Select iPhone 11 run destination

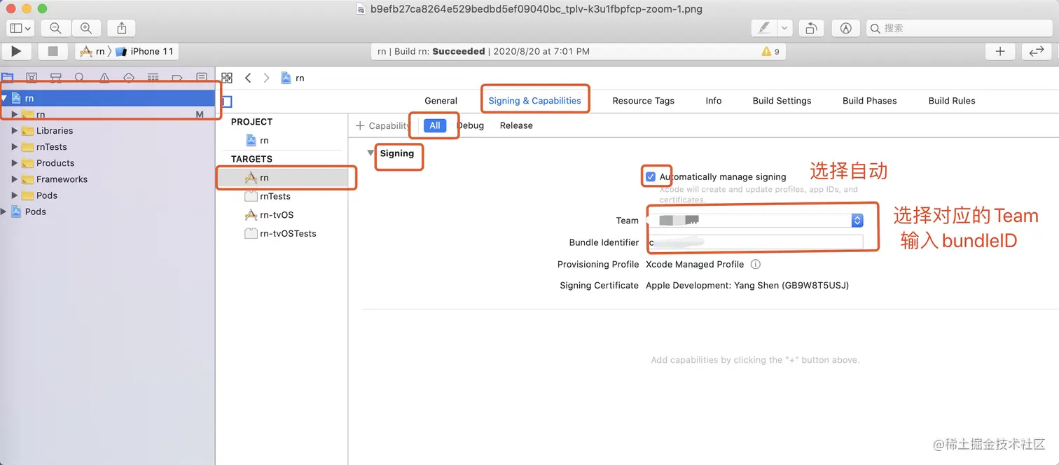(x=145, y=51)
